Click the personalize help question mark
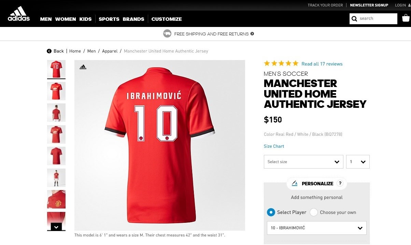The width and height of the screenshot is (411, 245). (340, 183)
